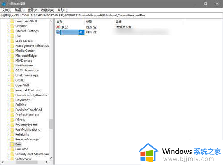
Task: Click the OEMInformation folder icon
Action: tap(12, 70)
